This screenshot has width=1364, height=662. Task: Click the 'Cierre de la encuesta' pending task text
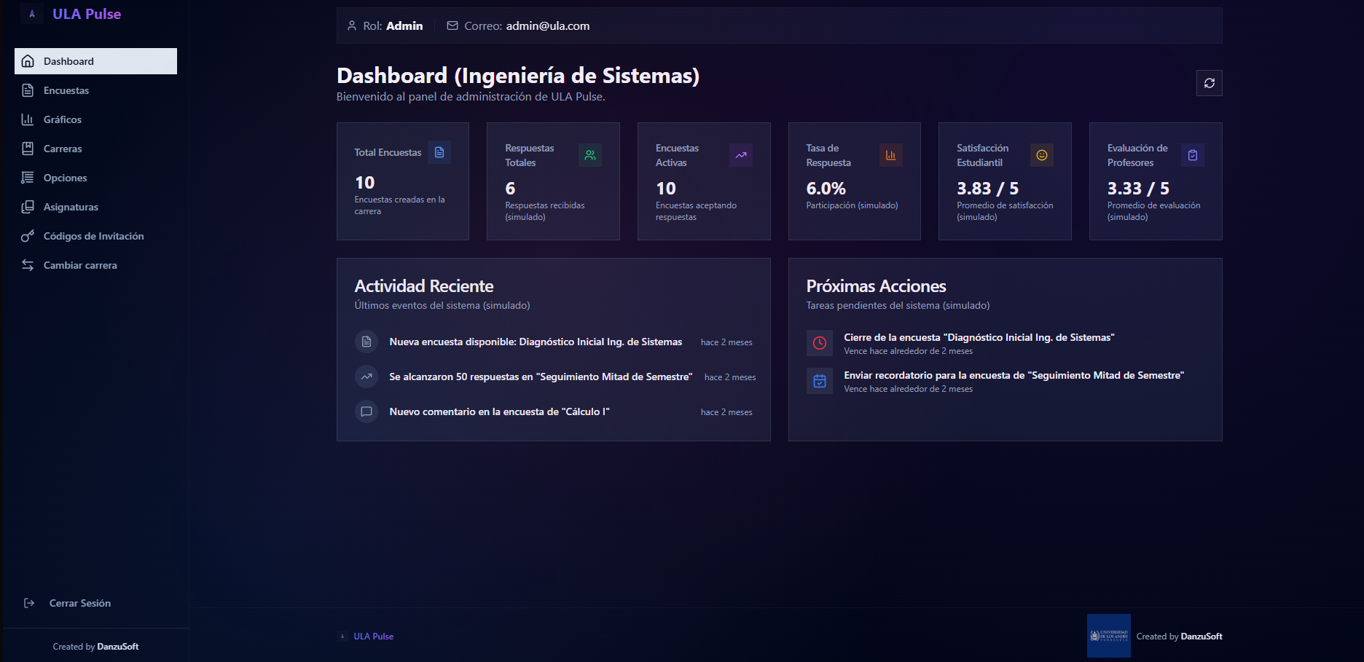[979, 337]
